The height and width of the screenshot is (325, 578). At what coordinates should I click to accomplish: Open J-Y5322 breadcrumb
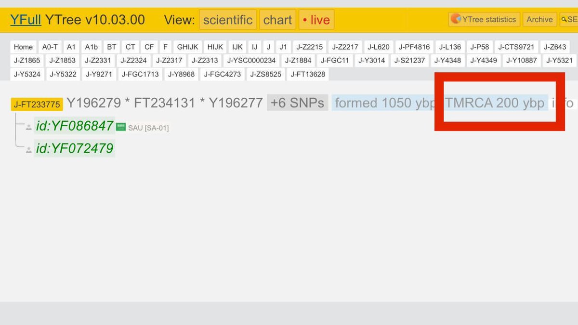(63, 74)
